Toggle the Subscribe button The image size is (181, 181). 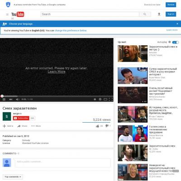[x=21, y=118]
